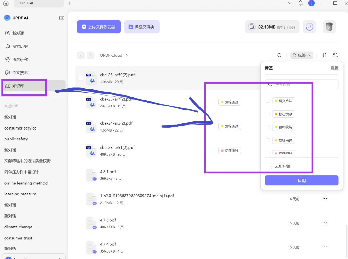Click the refresh sync icon
Viewport: 348px width, 259px height.
tap(335, 55)
